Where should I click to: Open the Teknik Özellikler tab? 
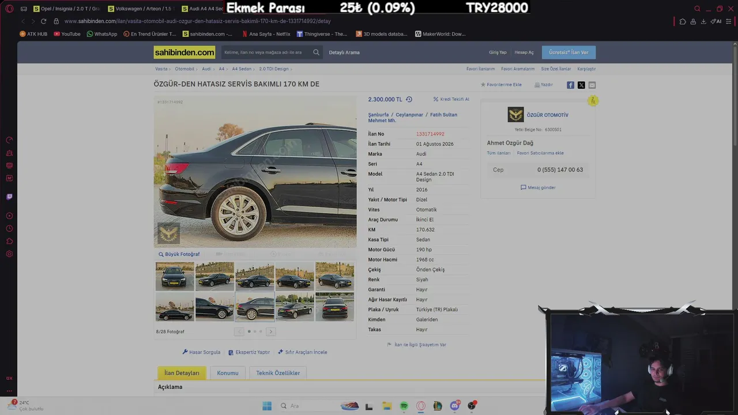click(x=278, y=373)
